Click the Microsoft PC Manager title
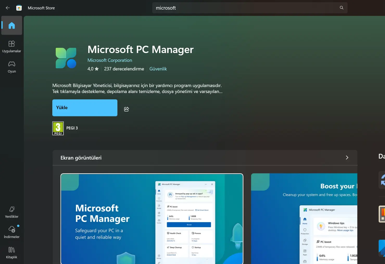Viewport: 385px width, 264px height. click(x=141, y=49)
